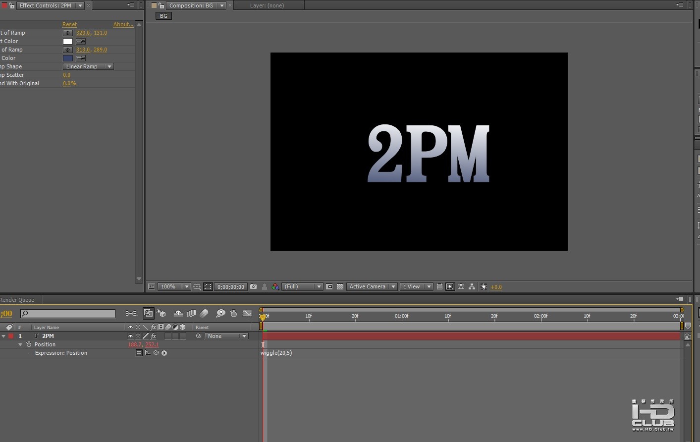Click the Start of Ramp point picker crosshair

[68, 33]
